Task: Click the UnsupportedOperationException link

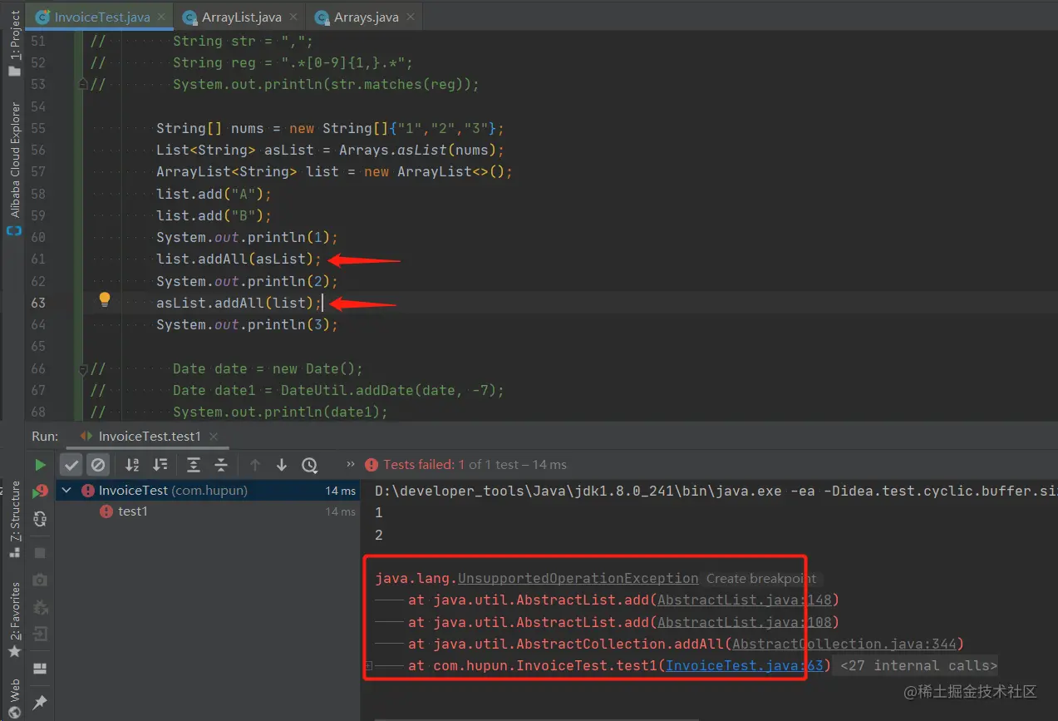Action: pos(578,578)
